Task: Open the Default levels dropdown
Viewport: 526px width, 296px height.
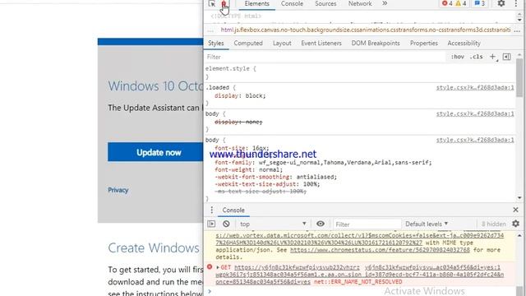Action: tap(427, 224)
